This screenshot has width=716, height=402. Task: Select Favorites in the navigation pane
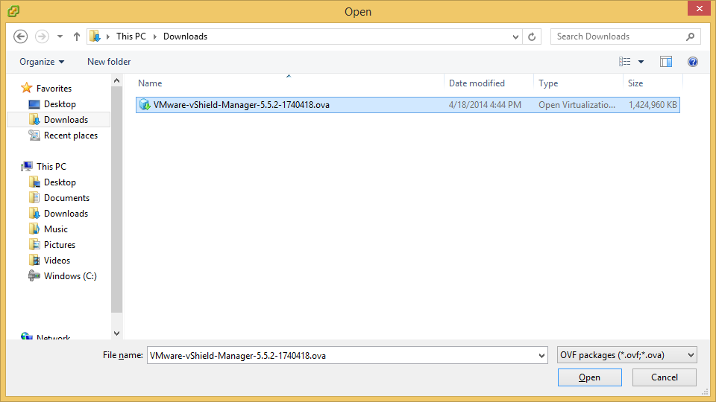[54, 89]
